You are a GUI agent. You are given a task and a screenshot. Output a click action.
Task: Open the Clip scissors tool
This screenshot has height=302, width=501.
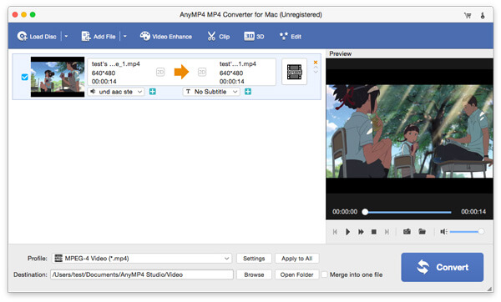coord(219,37)
